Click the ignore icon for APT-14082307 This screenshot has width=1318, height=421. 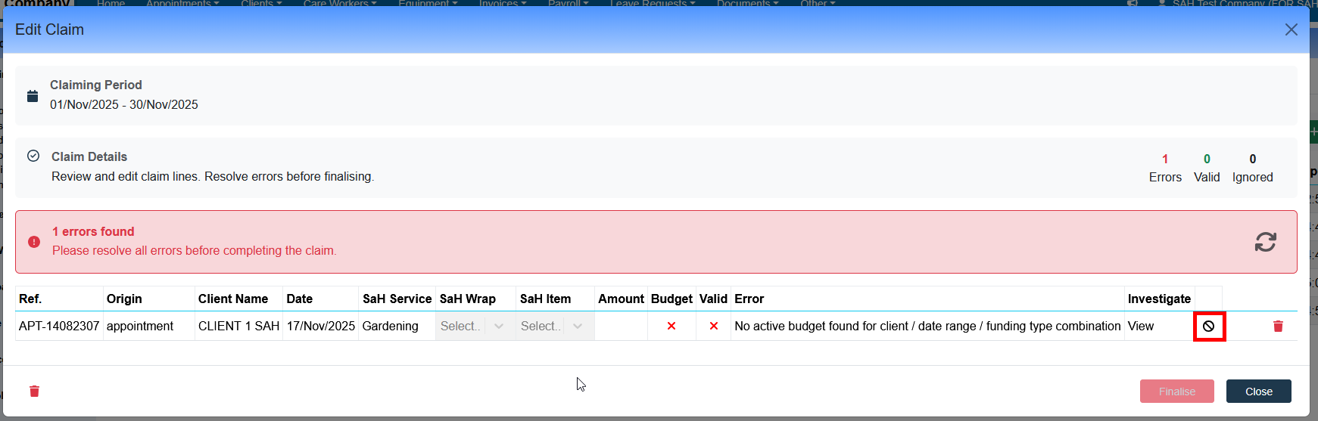pyautogui.click(x=1208, y=327)
